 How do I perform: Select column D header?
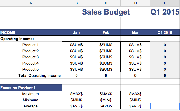click(x=135, y=3)
